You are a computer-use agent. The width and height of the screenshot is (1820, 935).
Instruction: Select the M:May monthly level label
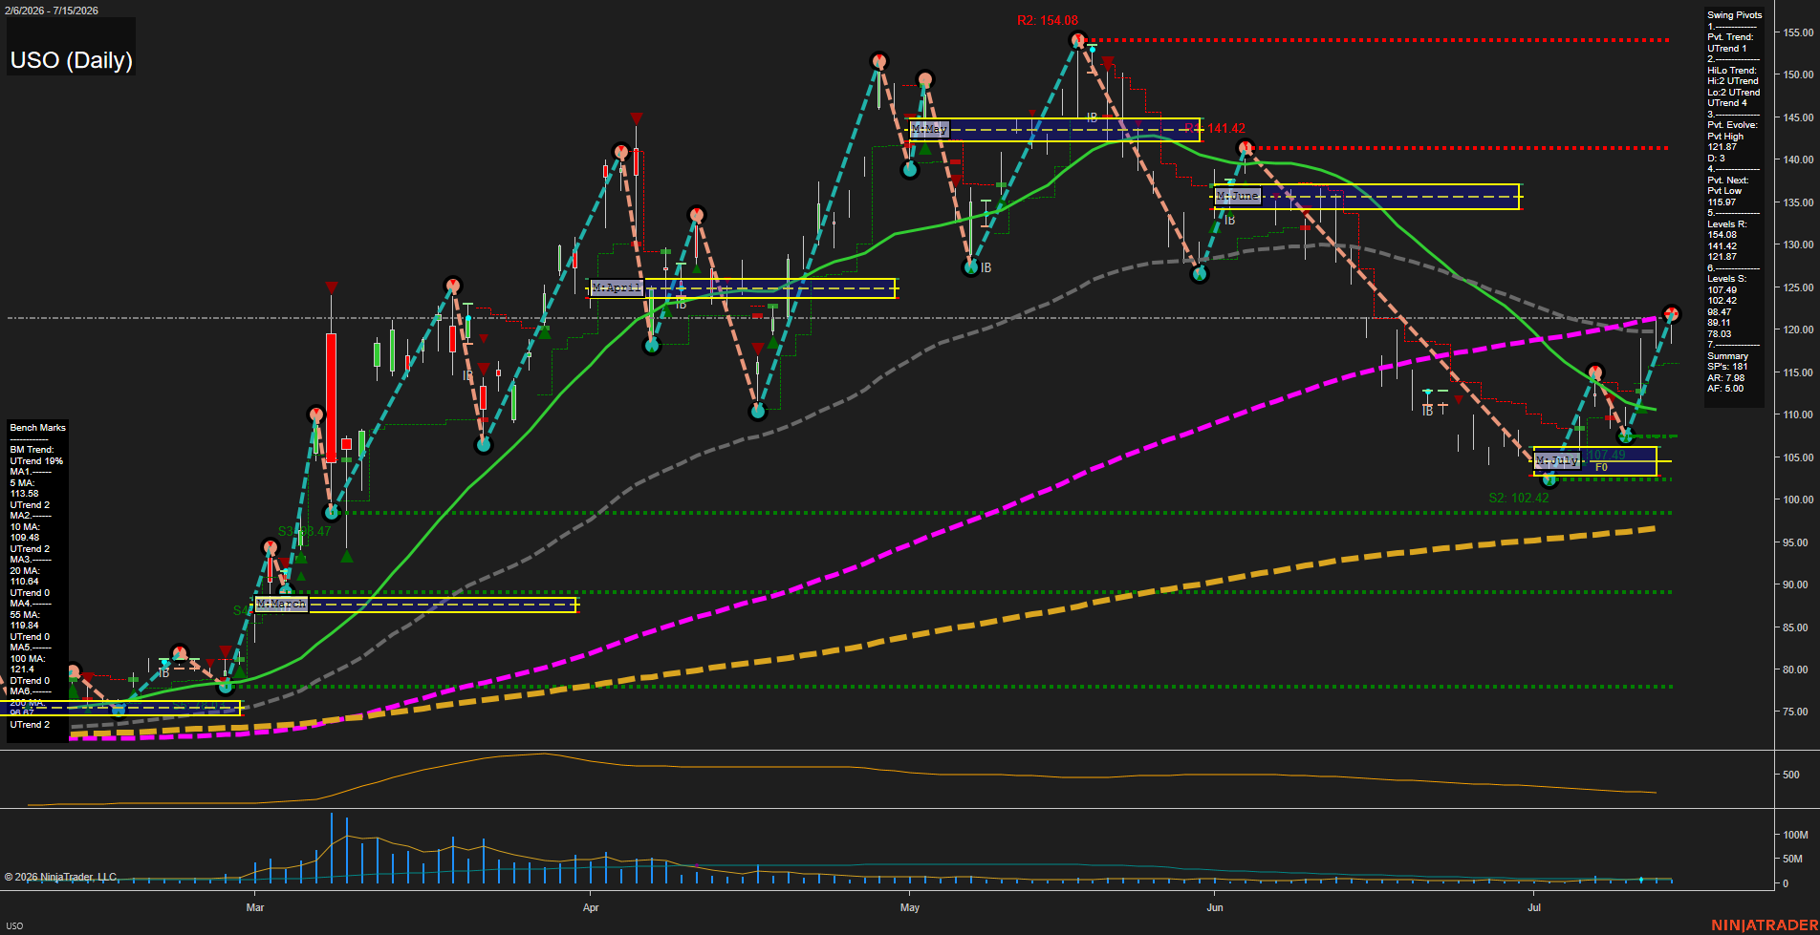coord(929,128)
